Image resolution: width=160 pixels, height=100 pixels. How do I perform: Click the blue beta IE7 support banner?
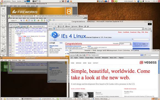(141, 45)
